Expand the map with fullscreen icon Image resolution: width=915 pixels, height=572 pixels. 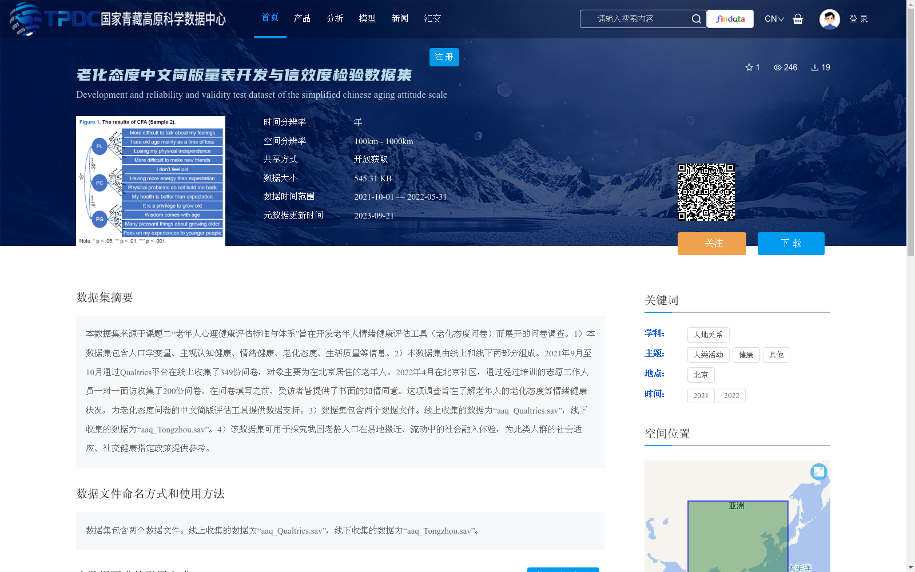point(819,471)
